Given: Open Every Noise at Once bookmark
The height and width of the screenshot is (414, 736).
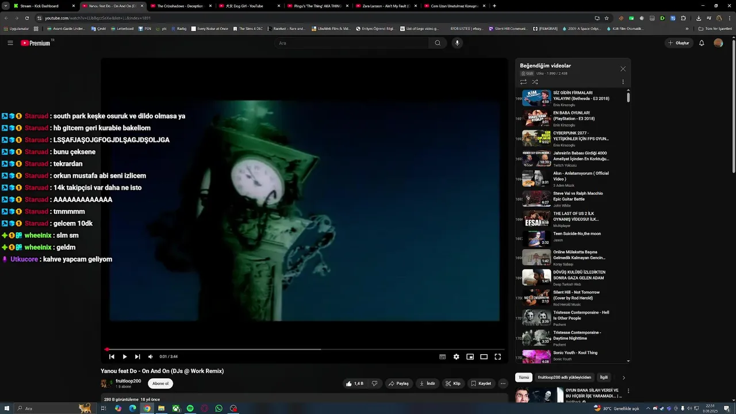Looking at the screenshot, I should (210, 28).
